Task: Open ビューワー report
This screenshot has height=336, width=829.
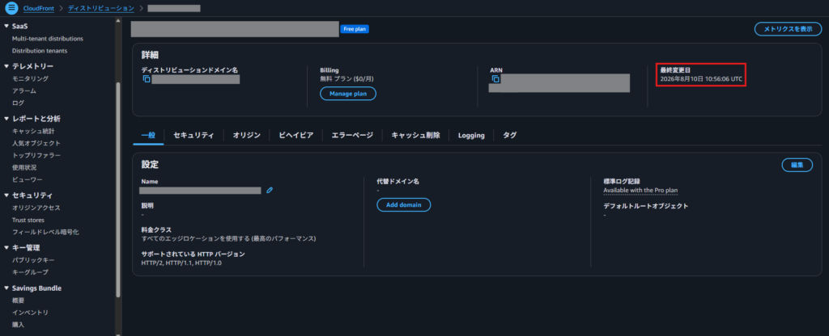Action: tap(27, 179)
